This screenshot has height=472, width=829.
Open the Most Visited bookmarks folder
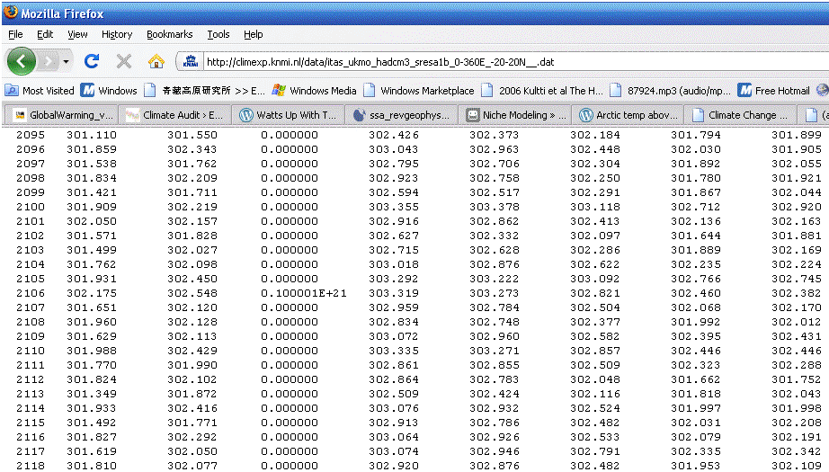coord(40,90)
